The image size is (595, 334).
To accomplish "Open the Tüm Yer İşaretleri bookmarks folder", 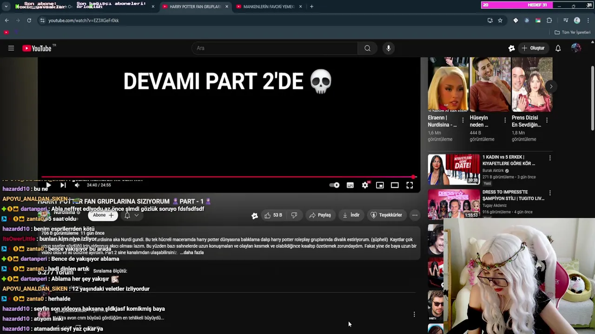I will tap(573, 32).
